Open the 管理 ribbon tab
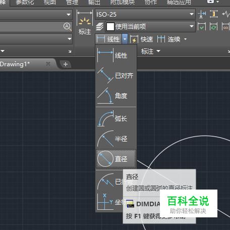This screenshot has height=230, width=230. point(72,3)
